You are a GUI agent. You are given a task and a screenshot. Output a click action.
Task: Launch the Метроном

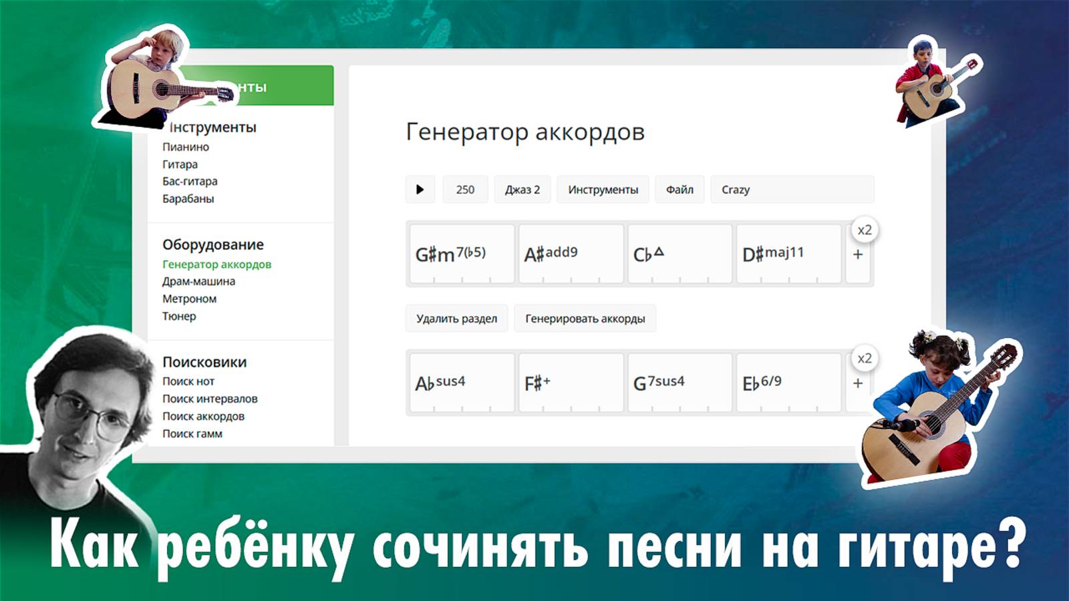[x=189, y=299]
